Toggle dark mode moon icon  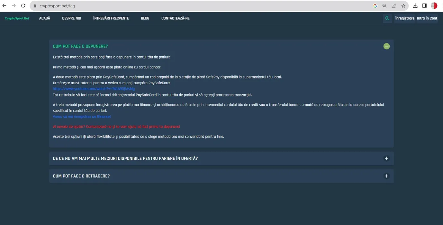tap(387, 18)
